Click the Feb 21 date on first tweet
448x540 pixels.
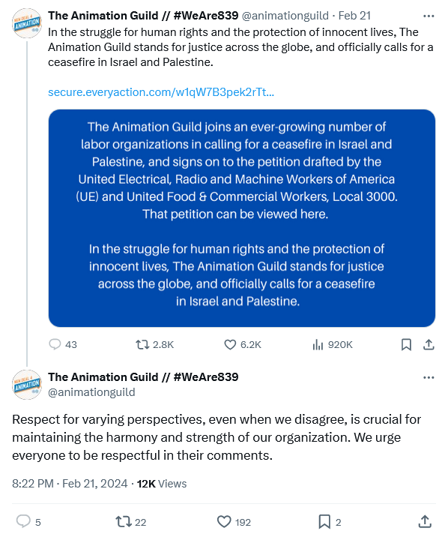(x=354, y=16)
